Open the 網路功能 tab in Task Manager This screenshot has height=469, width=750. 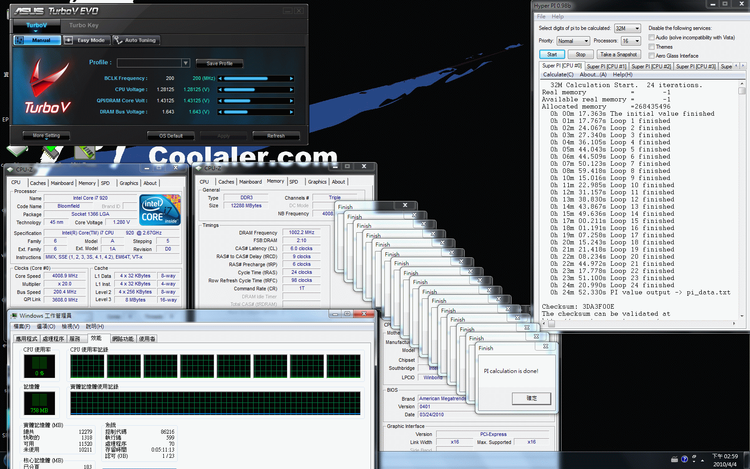(x=123, y=339)
